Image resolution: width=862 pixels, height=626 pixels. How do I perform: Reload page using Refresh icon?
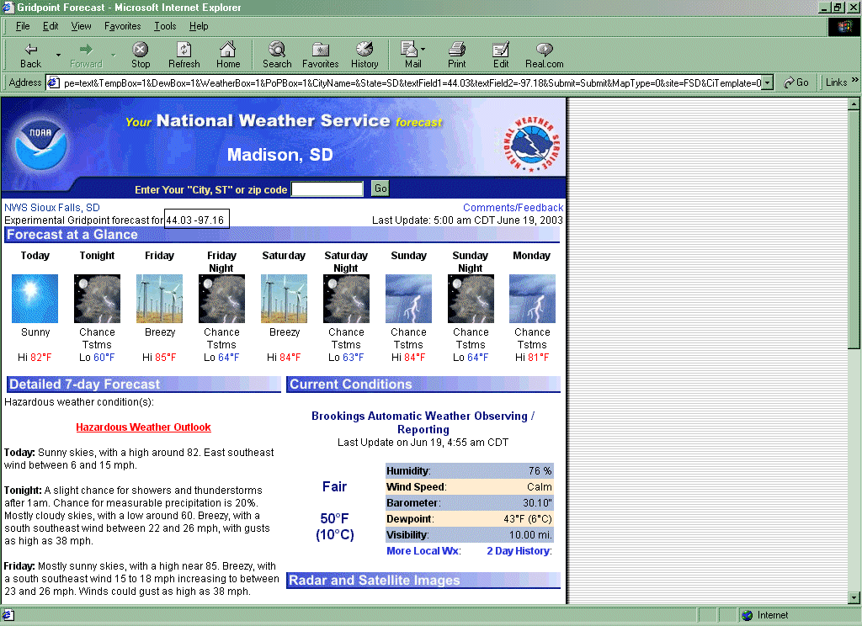pyautogui.click(x=184, y=50)
